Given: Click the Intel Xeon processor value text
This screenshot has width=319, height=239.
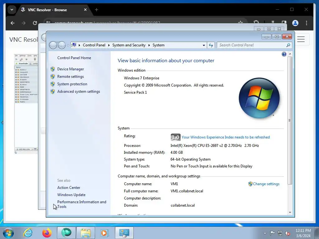Looking at the screenshot, I should tap(215, 146).
